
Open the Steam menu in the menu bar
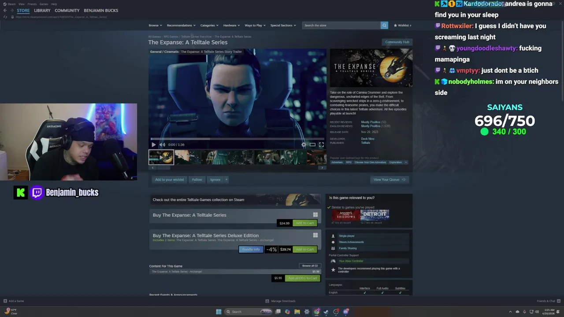pyautogui.click(x=11, y=4)
